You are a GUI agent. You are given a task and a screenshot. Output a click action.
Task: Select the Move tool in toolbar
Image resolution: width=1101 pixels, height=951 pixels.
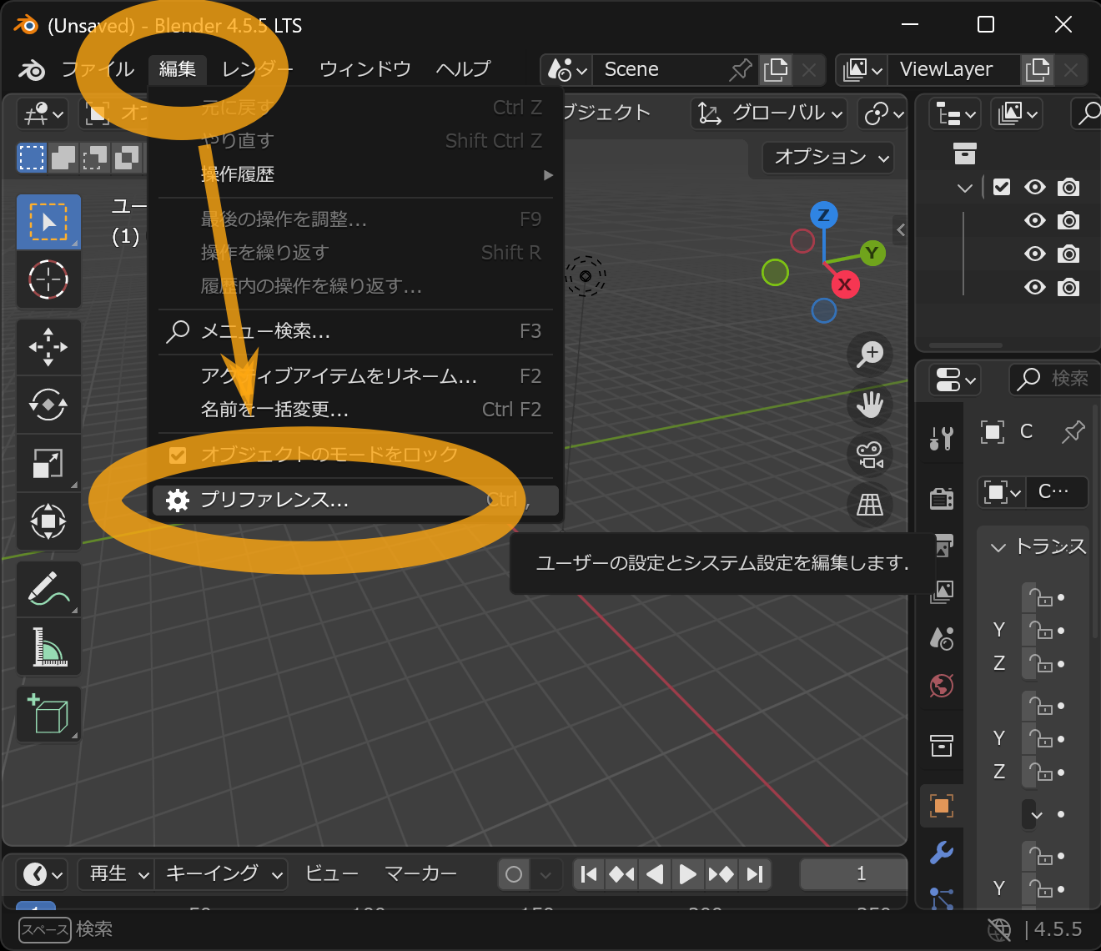click(x=48, y=346)
